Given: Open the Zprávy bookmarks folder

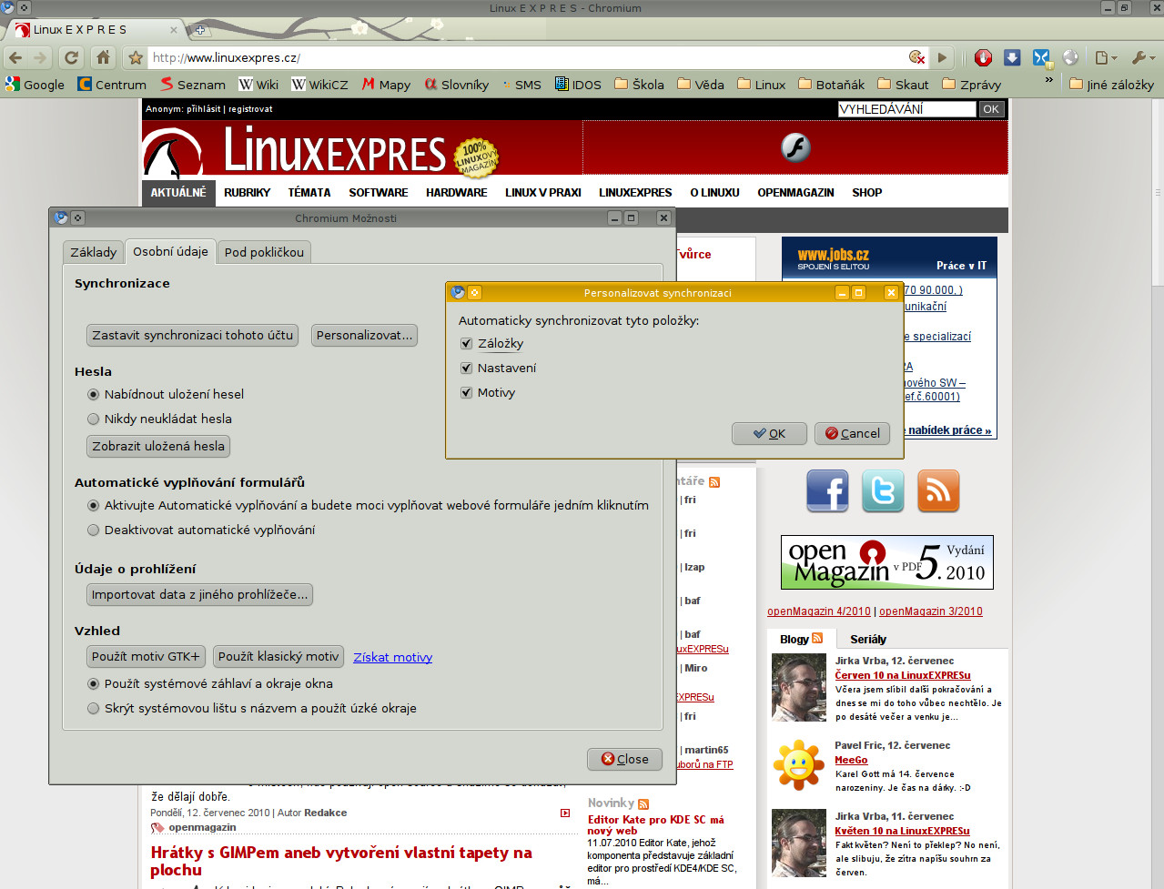Looking at the screenshot, I should (x=971, y=85).
